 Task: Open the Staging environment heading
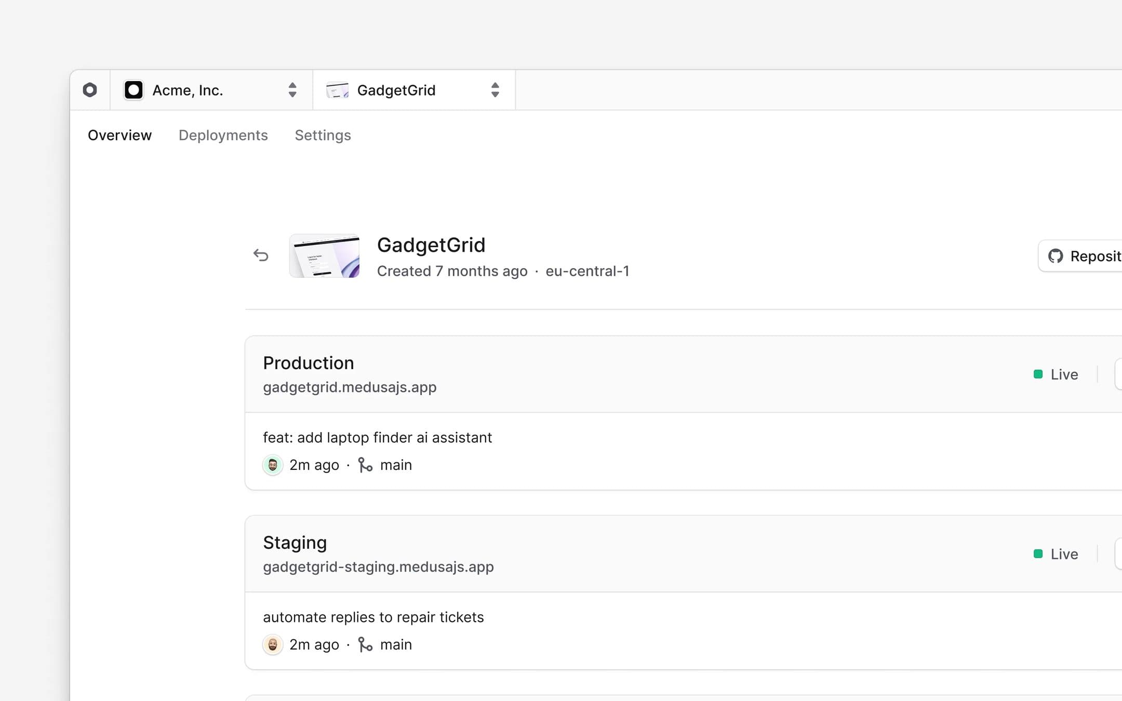click(x=295, y=543)
